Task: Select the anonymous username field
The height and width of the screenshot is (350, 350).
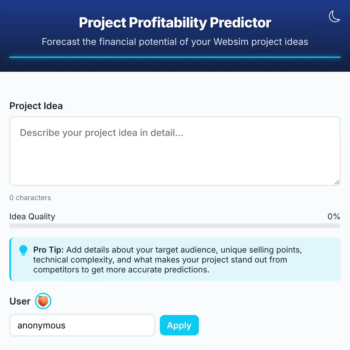Action: 82,325
